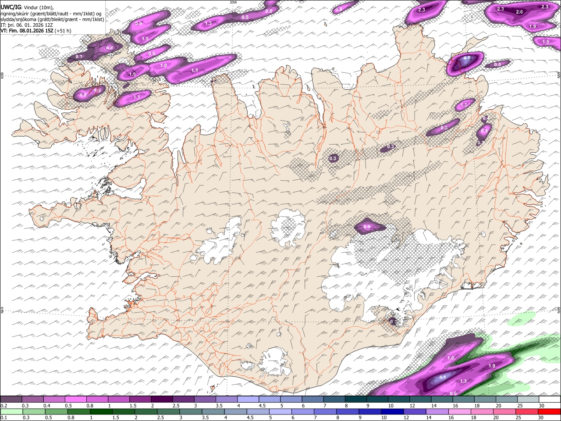Click the 0.1 value on the rain scale
Viewport: 561px width, 421px height.
pos(4,418)
